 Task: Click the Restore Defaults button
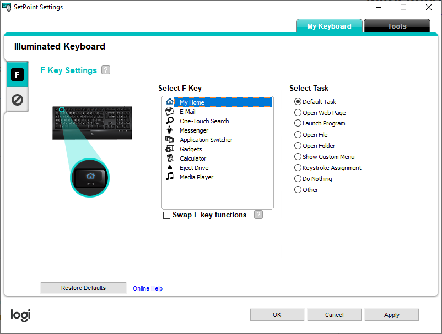coord(83,288)
